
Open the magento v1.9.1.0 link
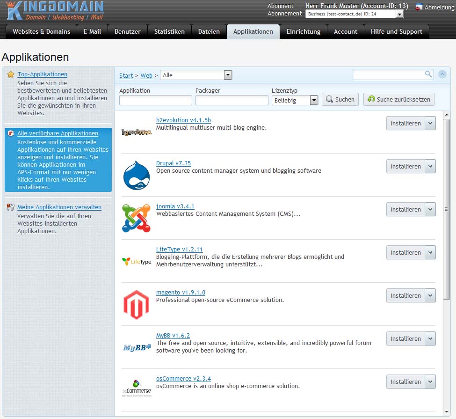click(181, 292)
